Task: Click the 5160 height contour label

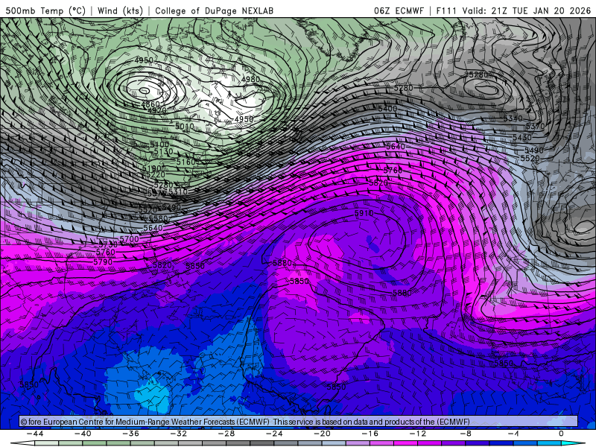Action: point(186,162)
